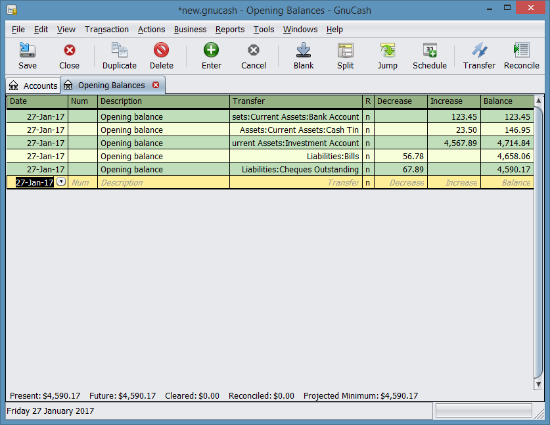
Task: Show transaction splits with the Split icon
Action: coord(346,50)
